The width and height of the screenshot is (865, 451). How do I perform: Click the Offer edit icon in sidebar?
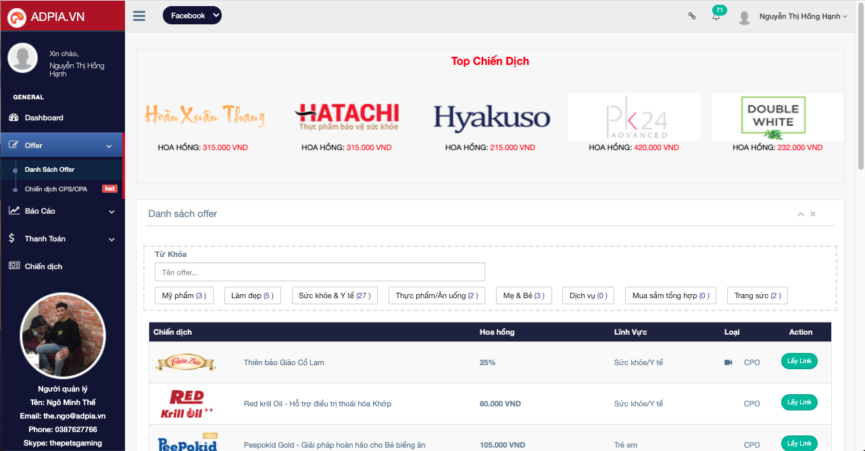[14, 145]
